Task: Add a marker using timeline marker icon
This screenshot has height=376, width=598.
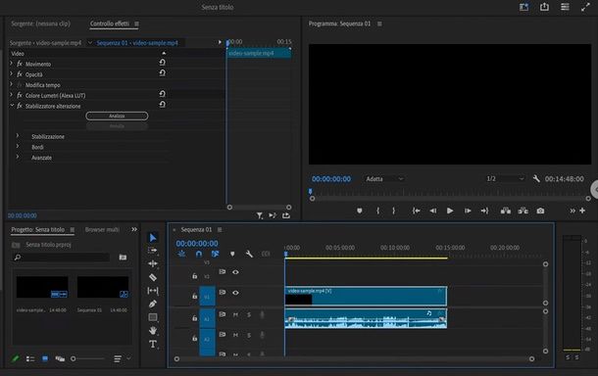Action: (x=232, y=254)
